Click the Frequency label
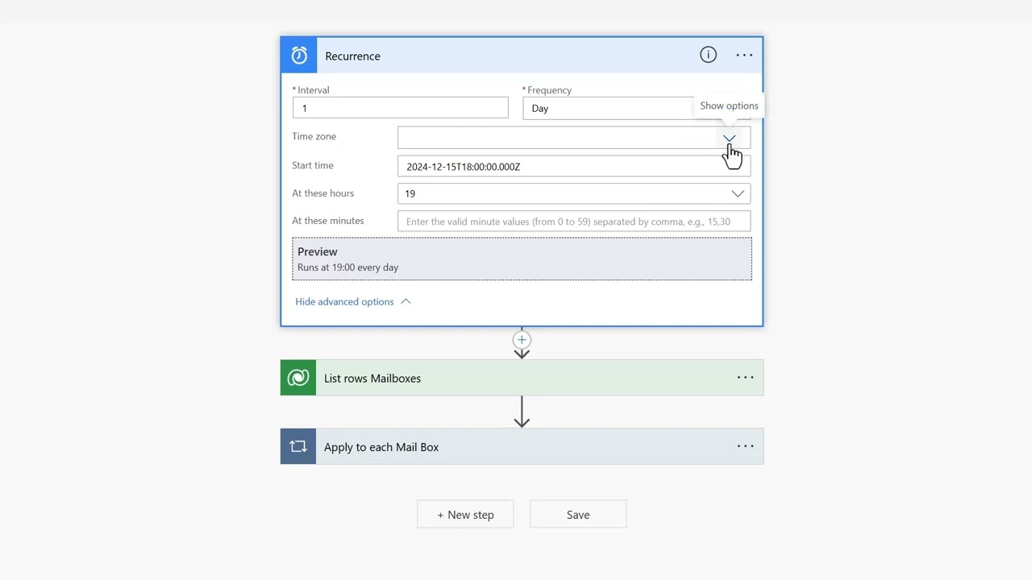 (x=549, y=90)
